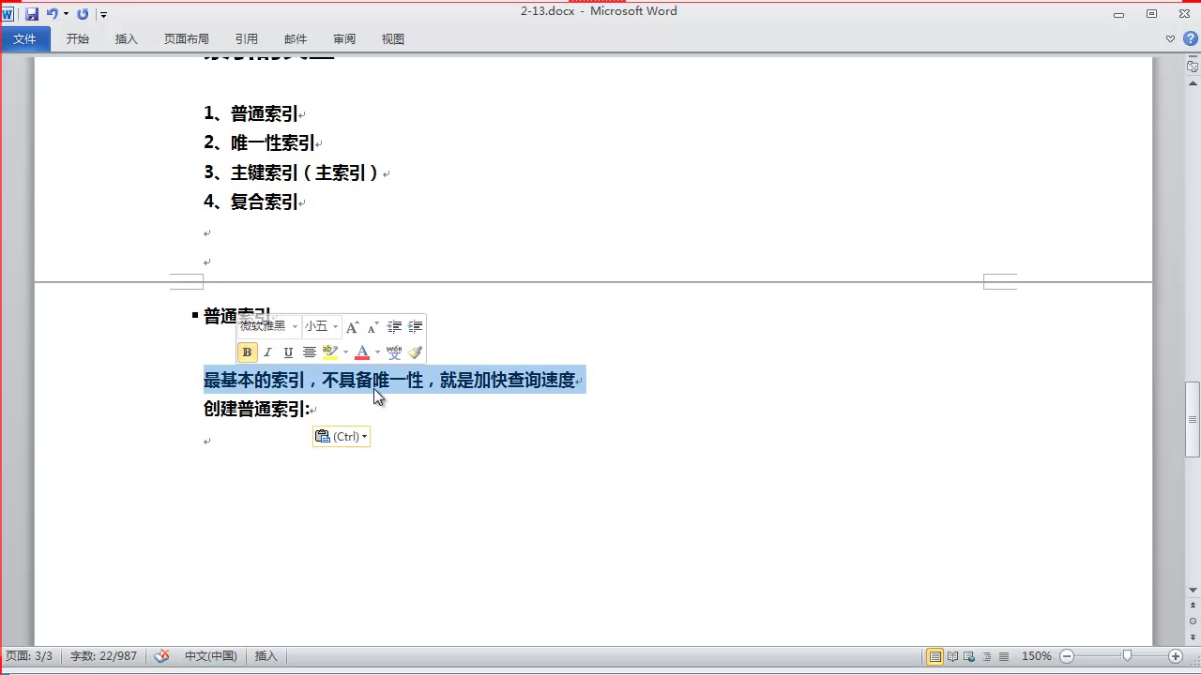The width and height of the screenshot is (1201, 675).
Task: Click page count 页面: 3/3
Action: point(29,656)
